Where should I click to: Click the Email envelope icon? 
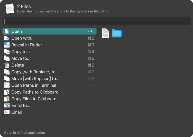pos(7,112)
